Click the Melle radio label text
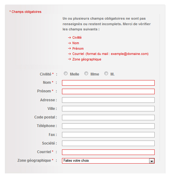This screenshot has width=170, height=178. click(75, 74)
